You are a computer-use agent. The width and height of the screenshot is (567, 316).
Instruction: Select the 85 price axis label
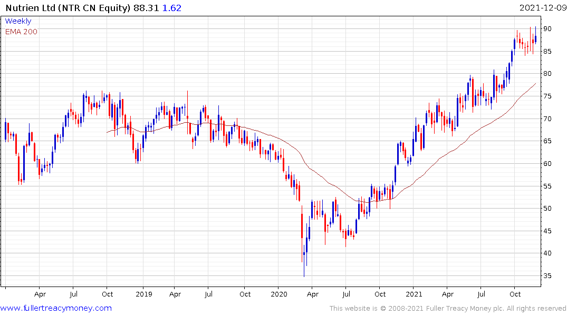pyautogui.click(x=547, y=51)
